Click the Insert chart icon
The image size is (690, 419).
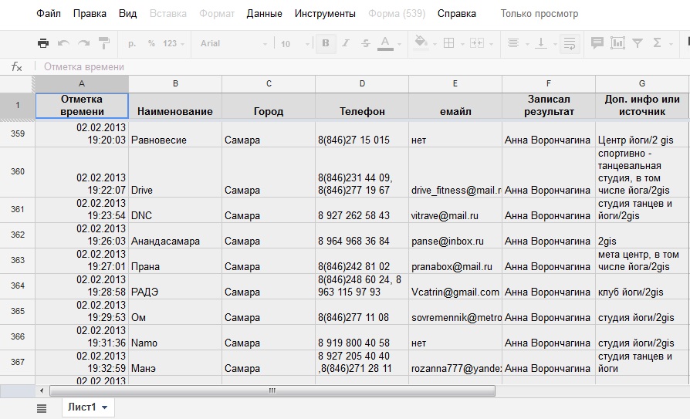pyautogui.click(x=617, y=42)
